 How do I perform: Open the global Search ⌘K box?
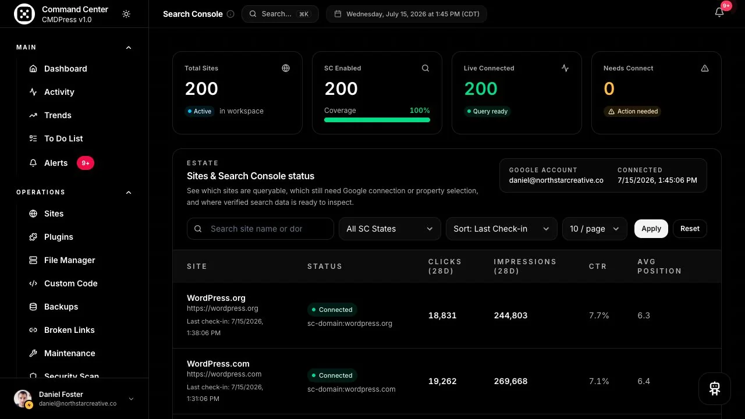(x=280, y=14)
